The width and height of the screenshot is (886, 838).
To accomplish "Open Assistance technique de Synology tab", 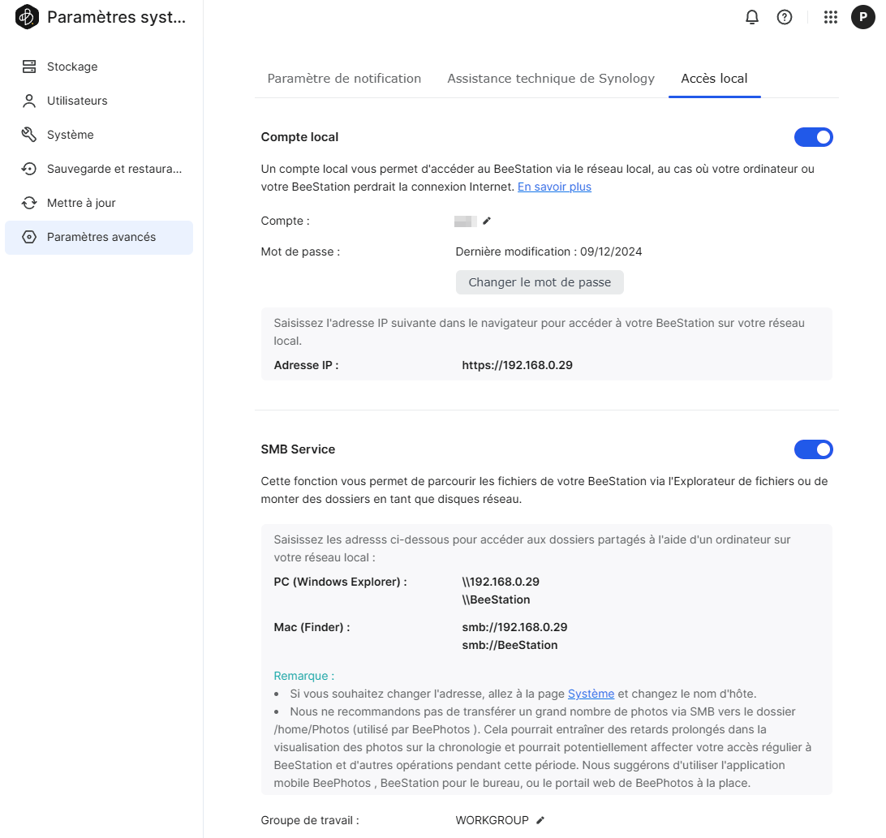I will tap(551, 79).
